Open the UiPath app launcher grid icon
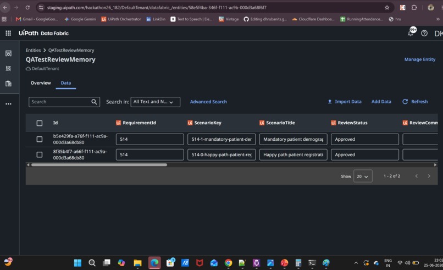The image size is (443, 270). 8,33
